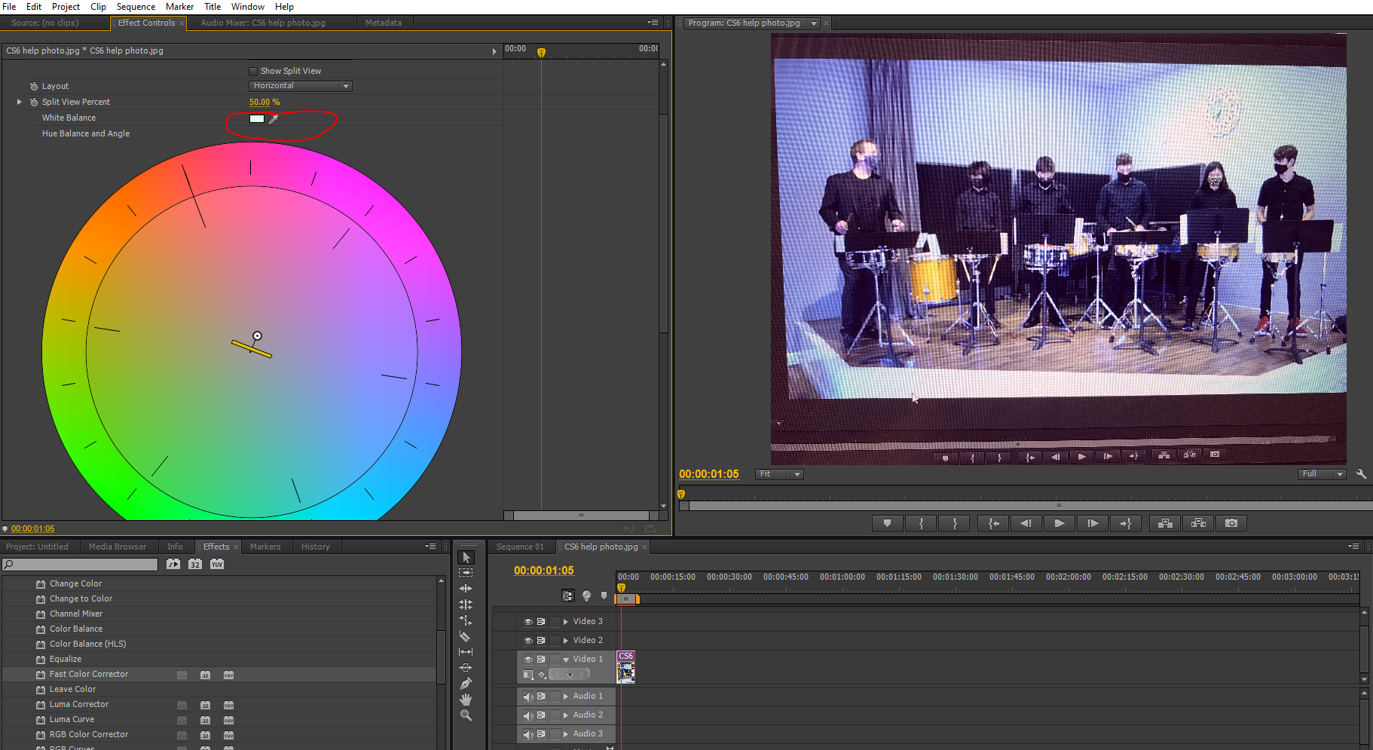Select the Rate Stretch tool
This screenshot has width=1373, height=750.
click(x=466, y=620)
